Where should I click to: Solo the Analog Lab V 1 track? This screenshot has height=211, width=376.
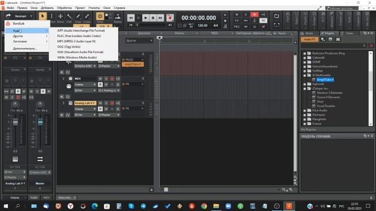pos(106,103)
